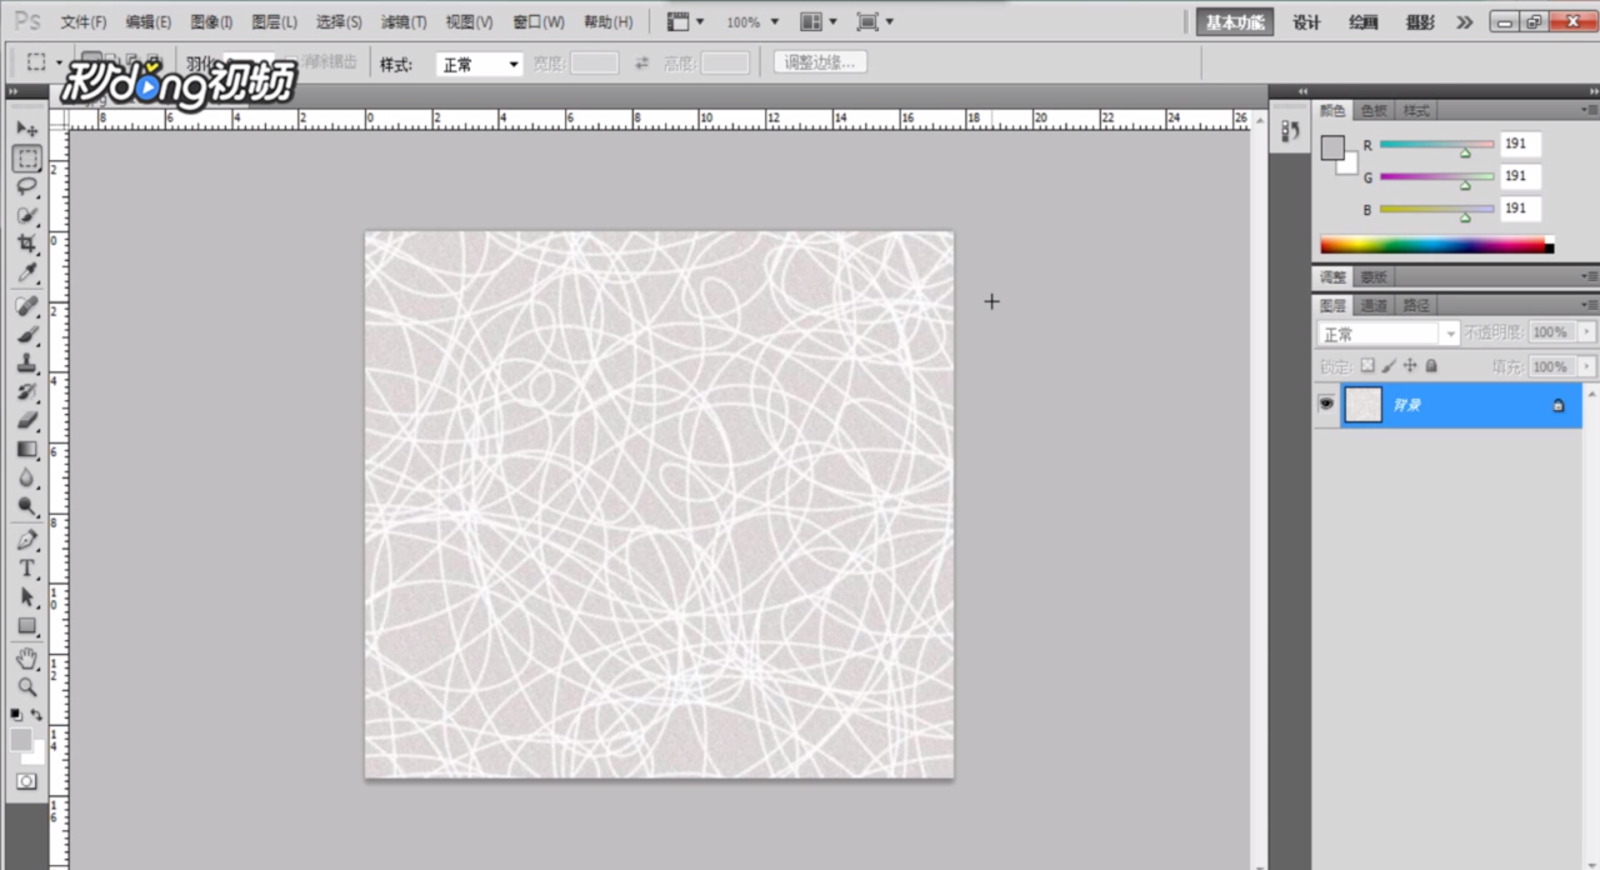The width and height of the screenshot is (1600, 870).
Task: Switch to the 路径 paths tab
Action: (x=1416, y=306)
